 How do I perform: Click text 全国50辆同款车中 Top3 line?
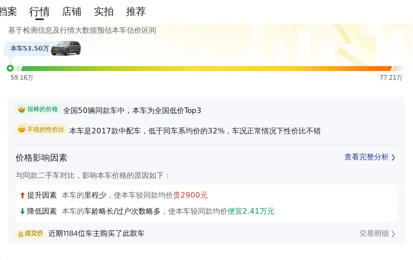[132, 111]
